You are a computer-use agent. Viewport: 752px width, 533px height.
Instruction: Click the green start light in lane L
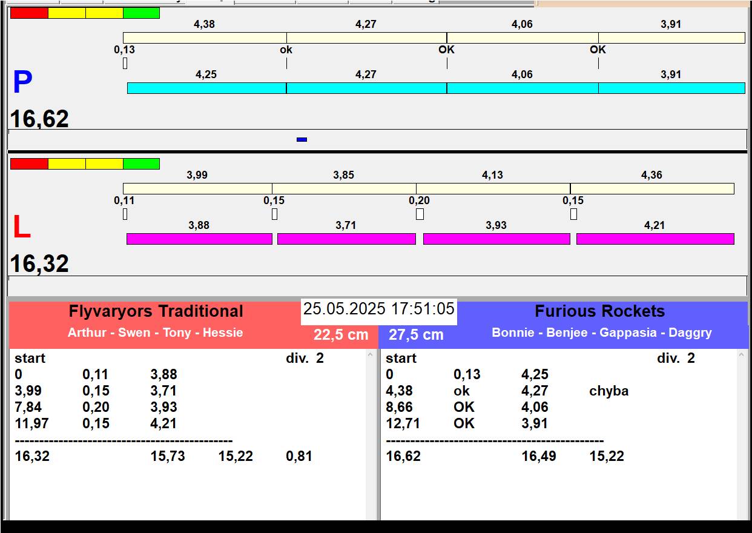[x=141, y=164]
